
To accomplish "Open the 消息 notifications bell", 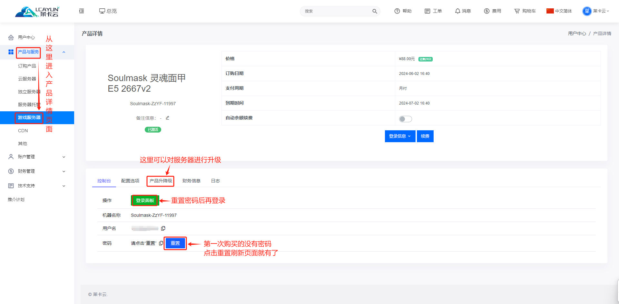I will (463, 11).
